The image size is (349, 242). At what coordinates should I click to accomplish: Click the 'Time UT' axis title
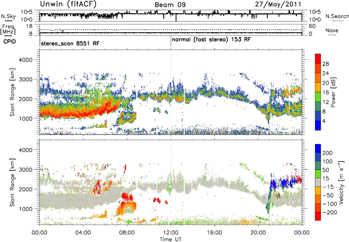click(x=171, y=239)
